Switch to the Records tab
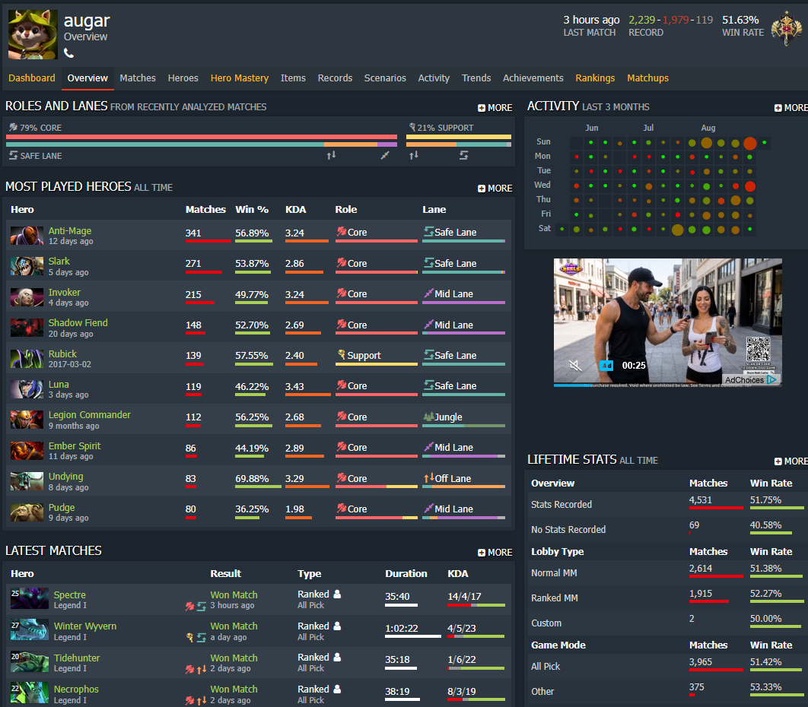 tap(335, 78)
